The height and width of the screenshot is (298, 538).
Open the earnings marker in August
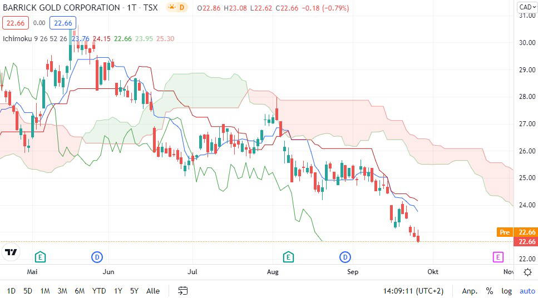pyautogui.click(x=288, y=257)
